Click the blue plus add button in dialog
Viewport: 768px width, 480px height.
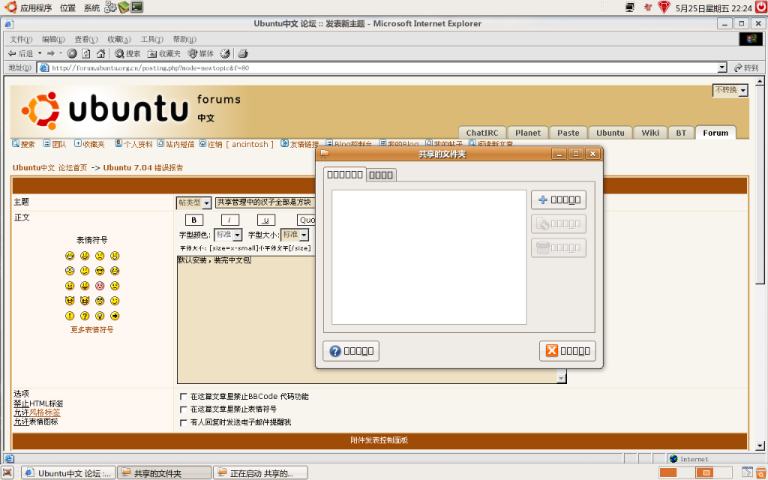coord(558,199)
